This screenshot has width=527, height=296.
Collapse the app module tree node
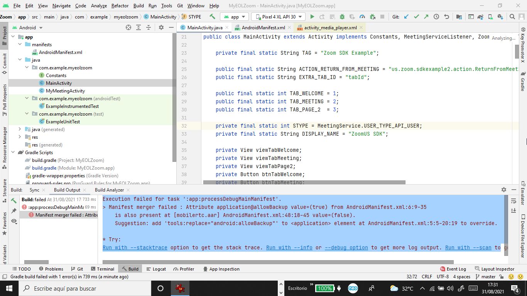(x=13, y=37)
